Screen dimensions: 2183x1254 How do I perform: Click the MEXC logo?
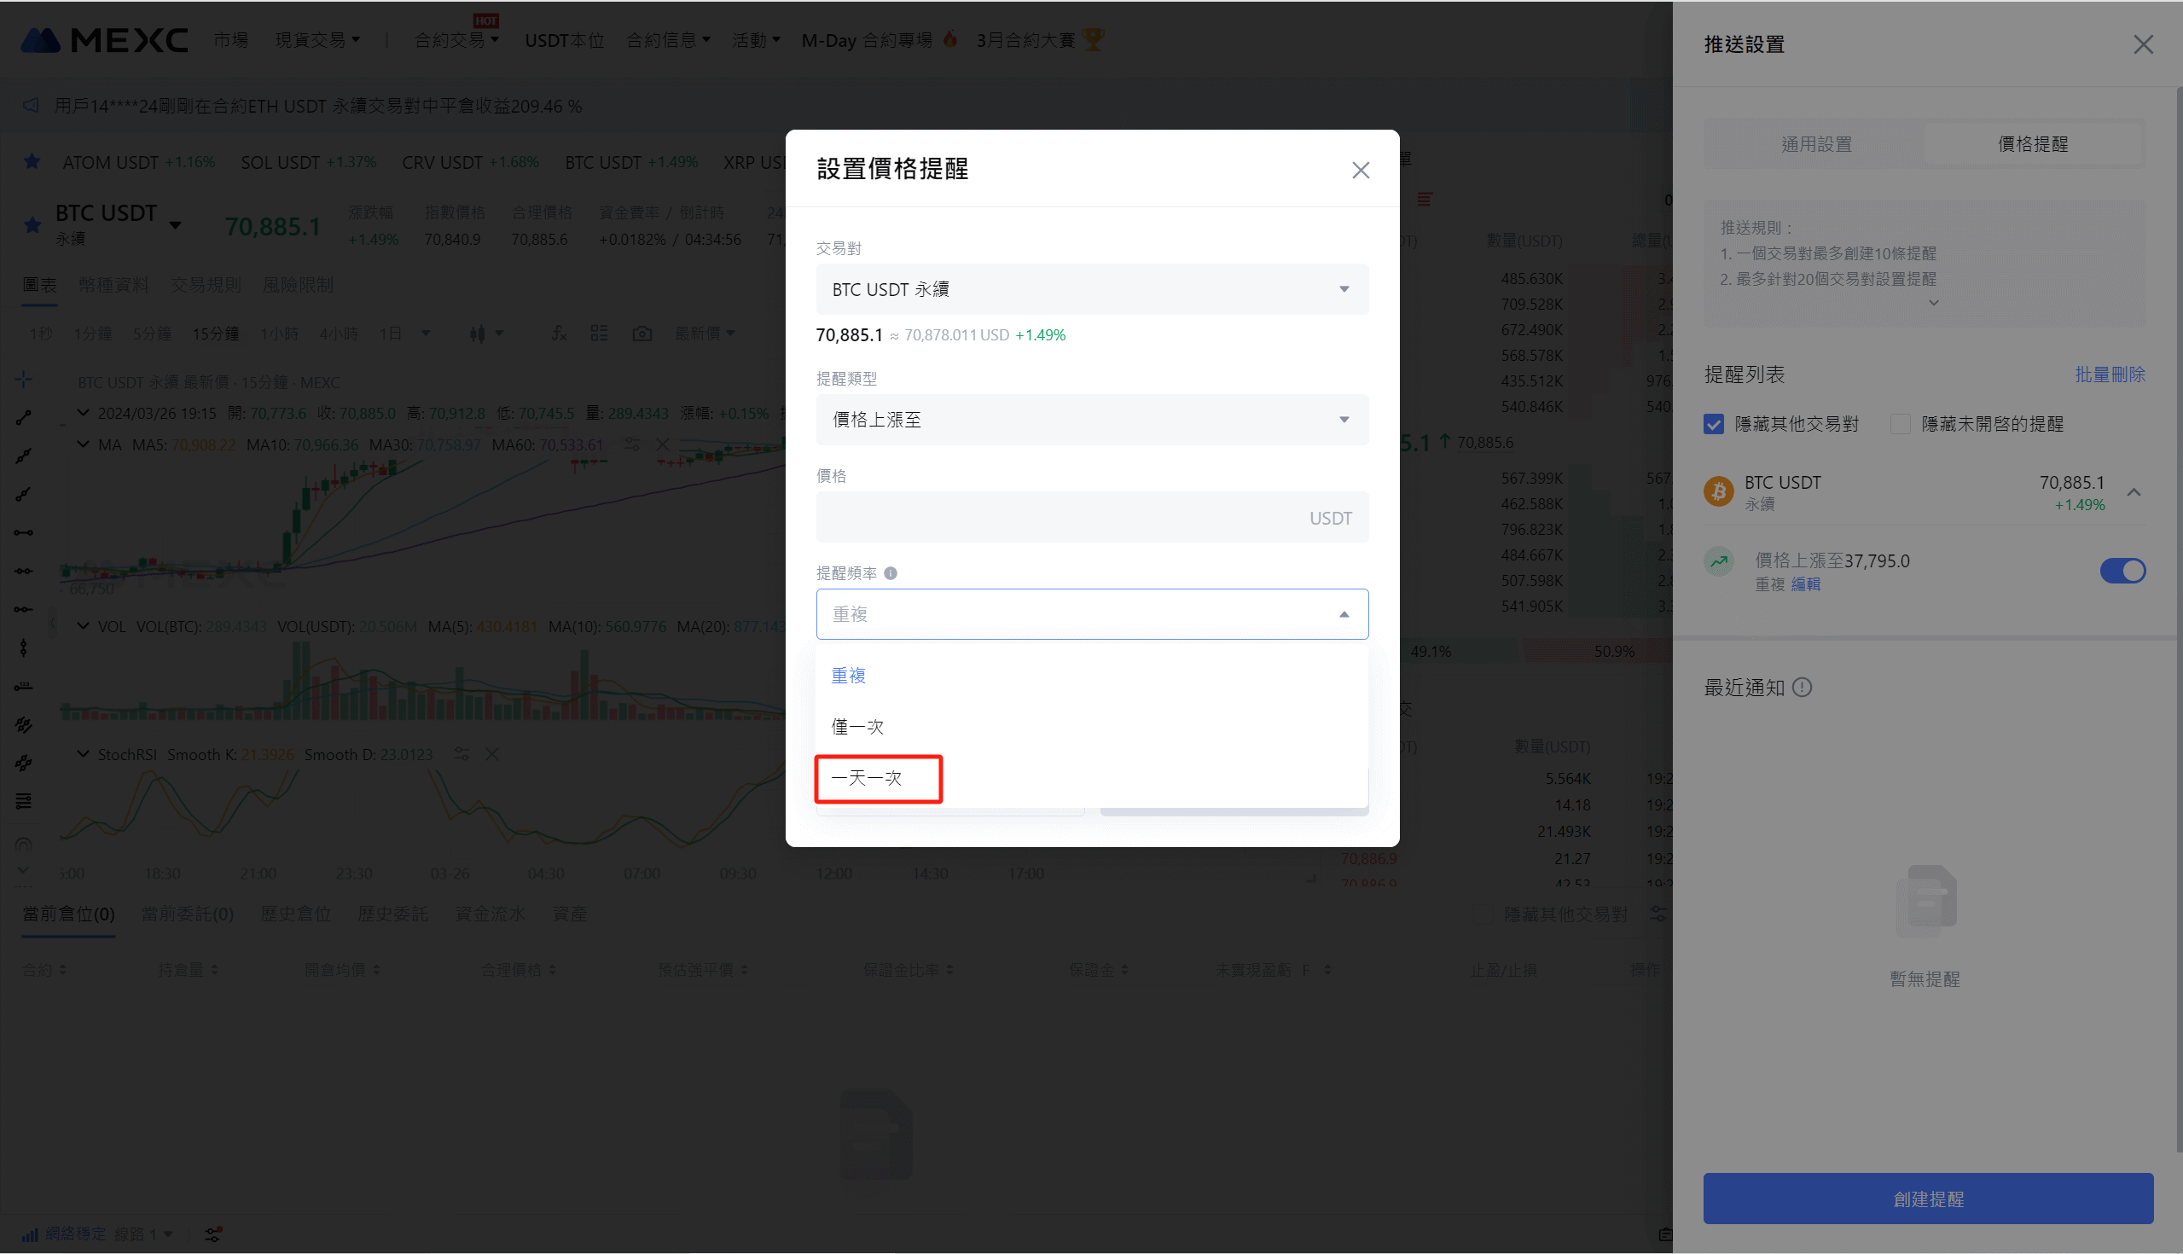pyautogui.click(x=104, y=39)
